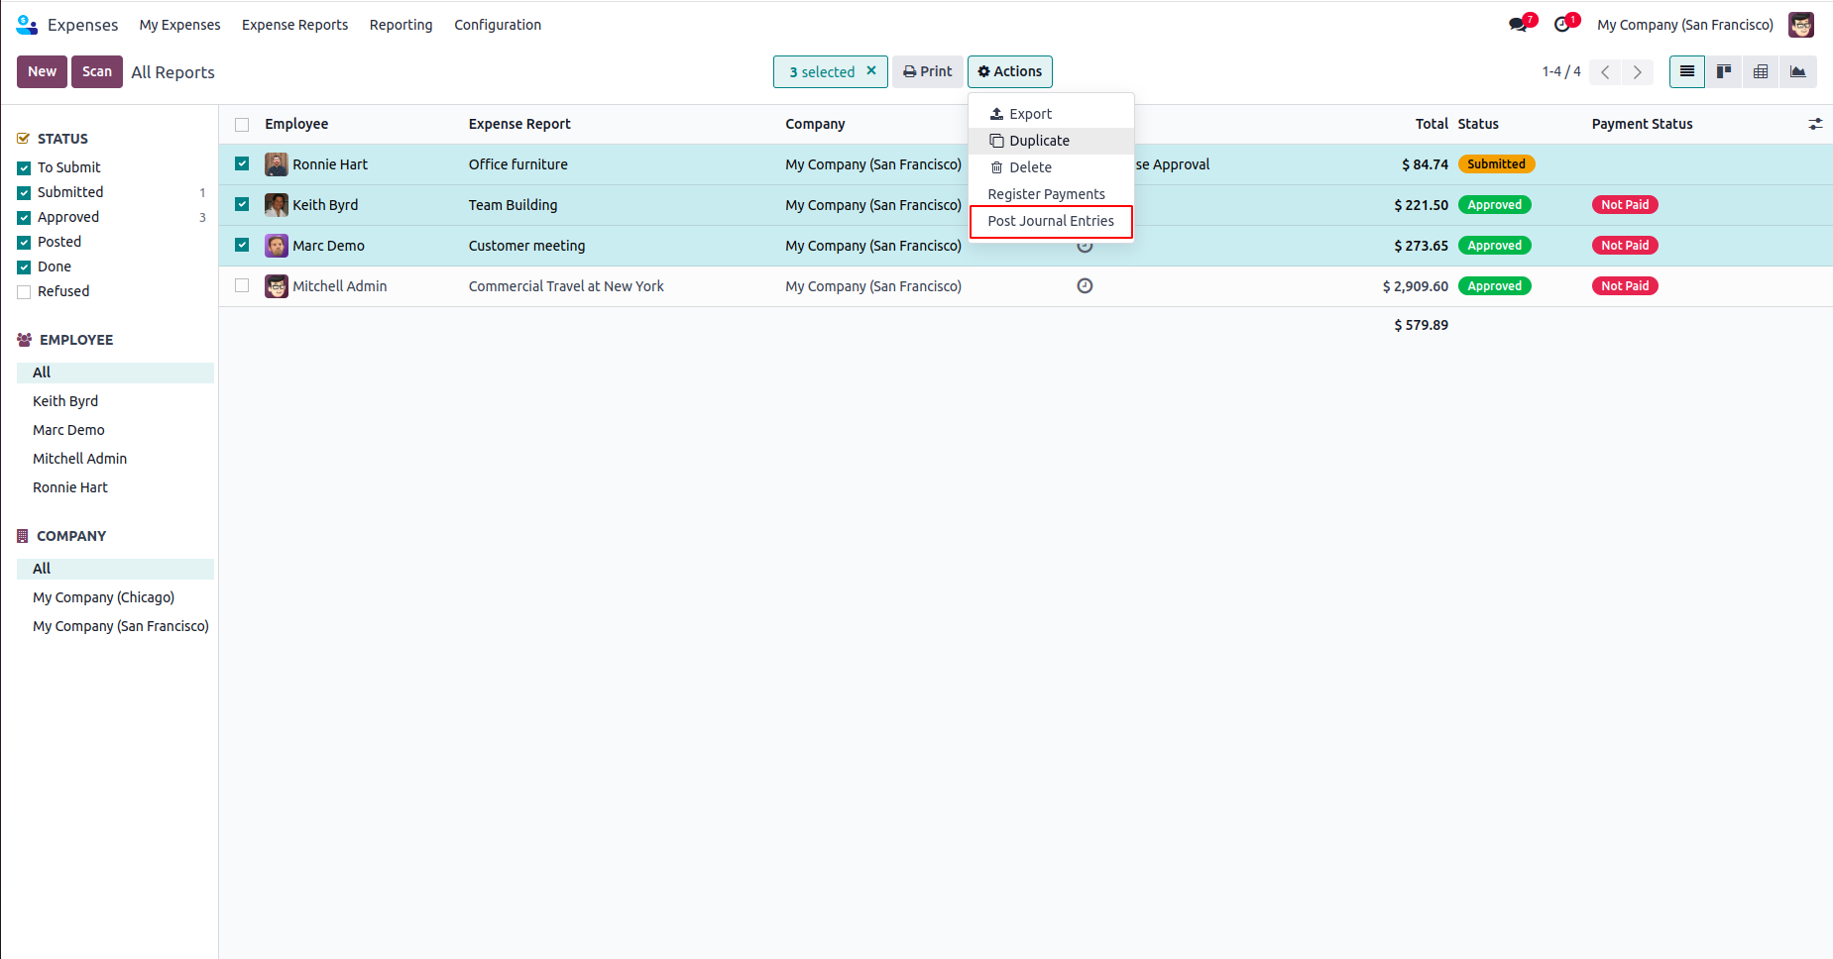Toggle the select-all header checkbox
Screen dimensions: 1833x959
242,125
